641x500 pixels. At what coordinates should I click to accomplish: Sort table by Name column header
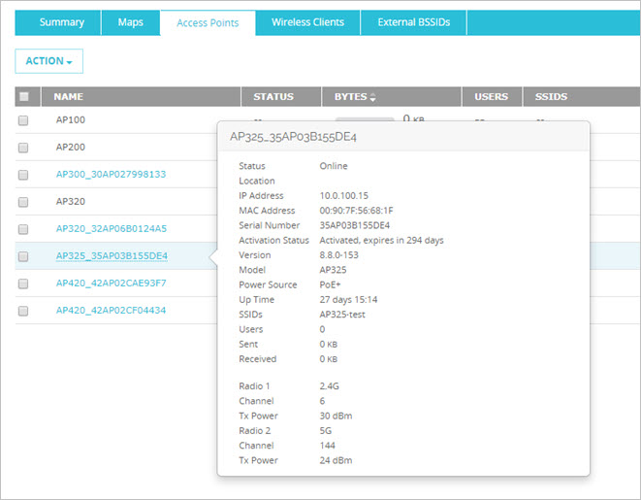coord(68,97)
